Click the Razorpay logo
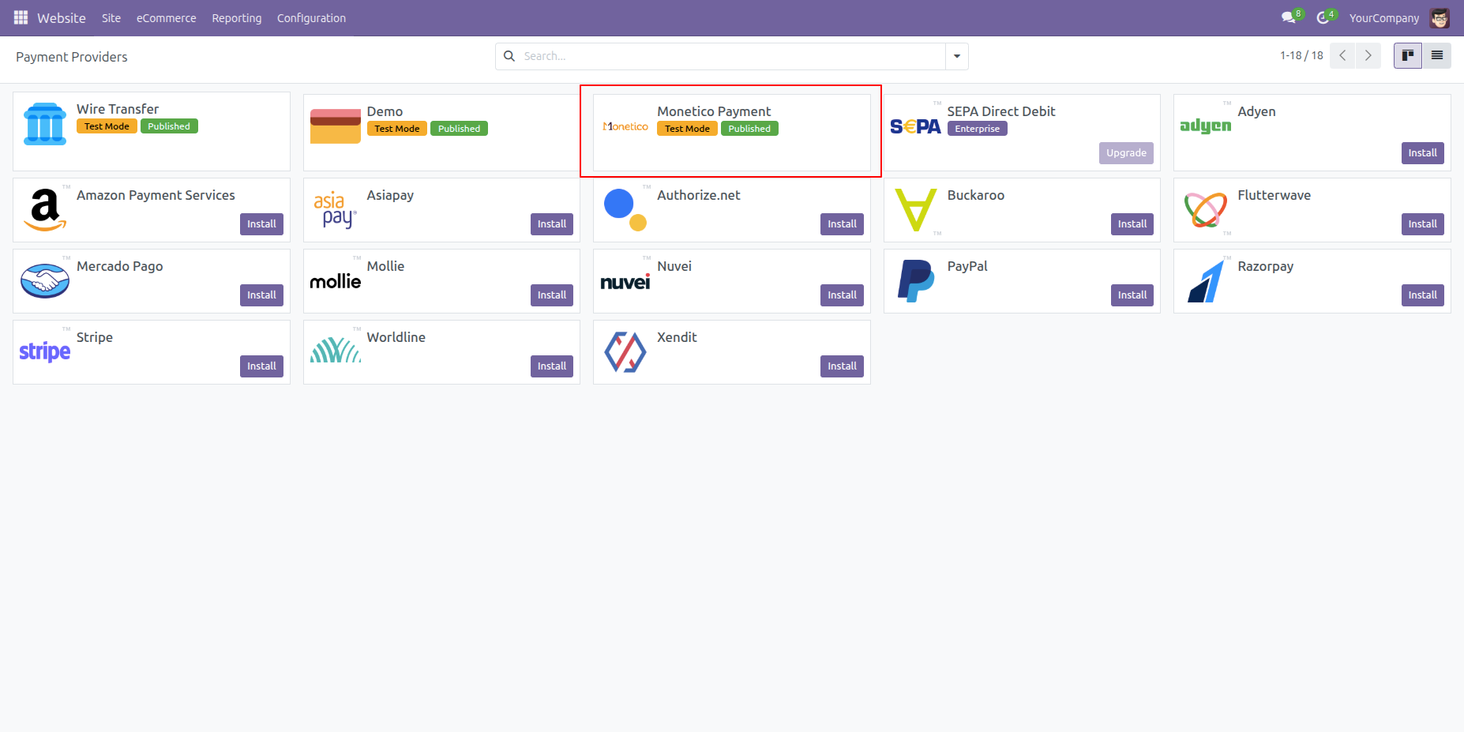 tap(1206, 281)
